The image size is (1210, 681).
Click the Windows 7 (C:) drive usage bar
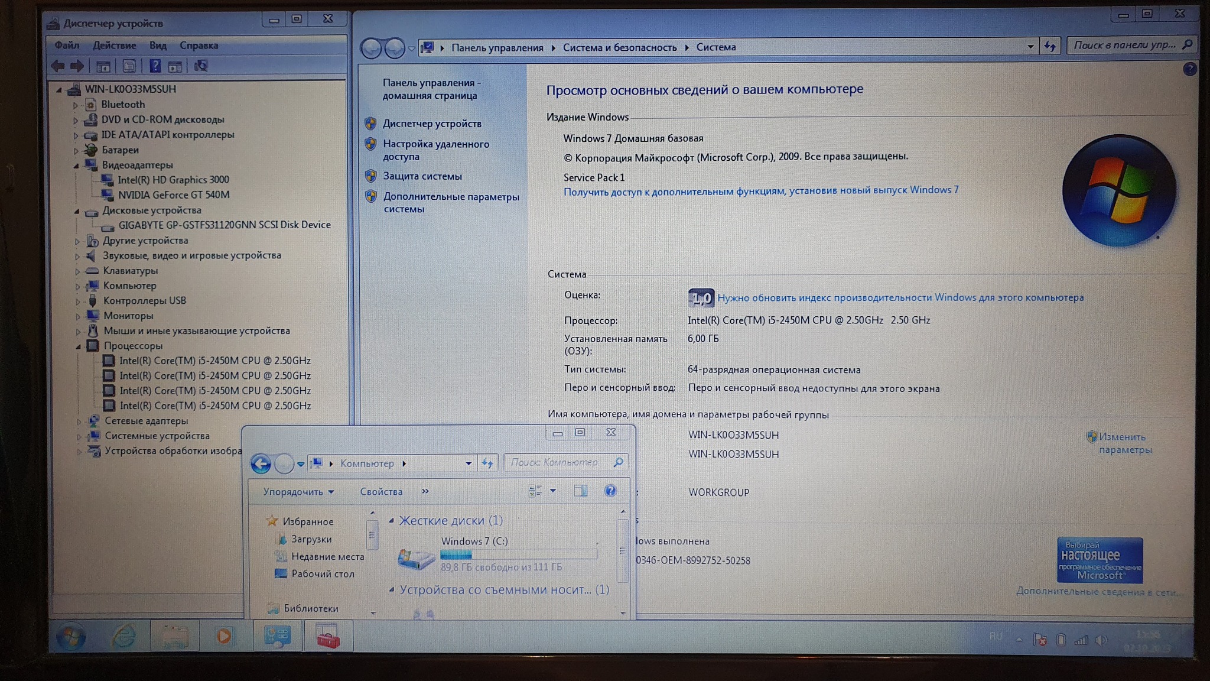518,554
